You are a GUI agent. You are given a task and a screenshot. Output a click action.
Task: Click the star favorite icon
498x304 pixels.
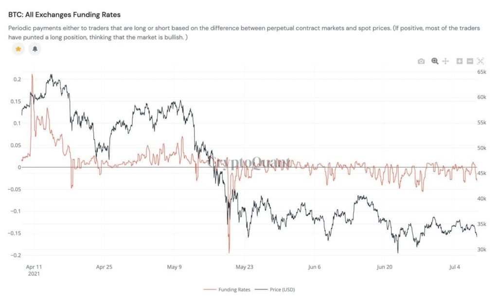pyautogui.click(x=18, y=49)
